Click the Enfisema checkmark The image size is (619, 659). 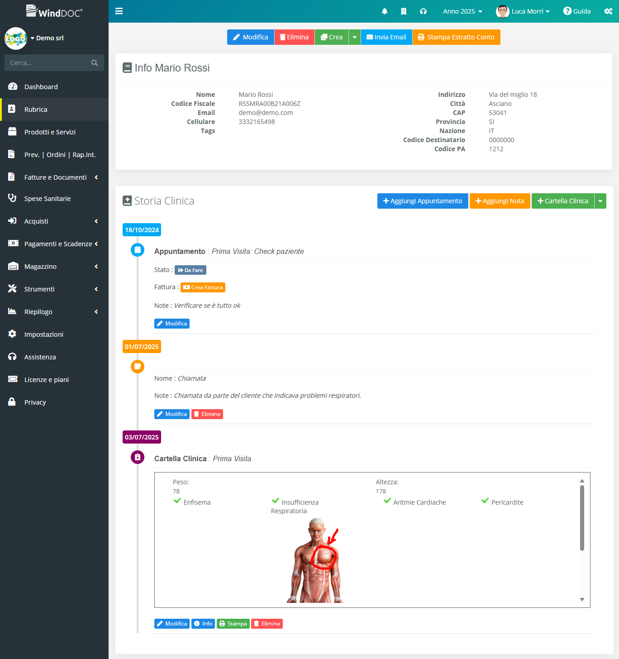(177, 501)
